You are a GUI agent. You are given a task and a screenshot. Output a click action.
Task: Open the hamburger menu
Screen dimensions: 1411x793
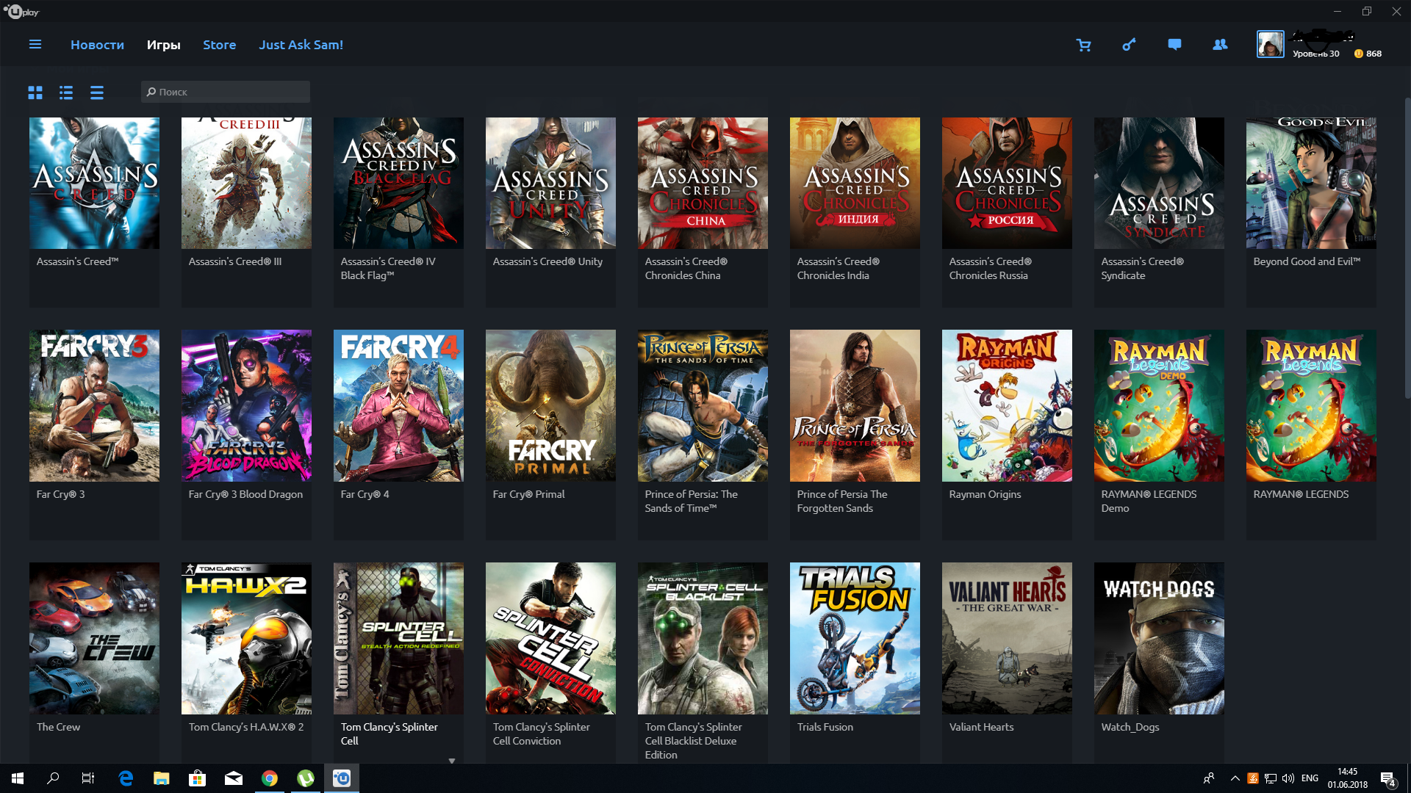tap(35, 45)
